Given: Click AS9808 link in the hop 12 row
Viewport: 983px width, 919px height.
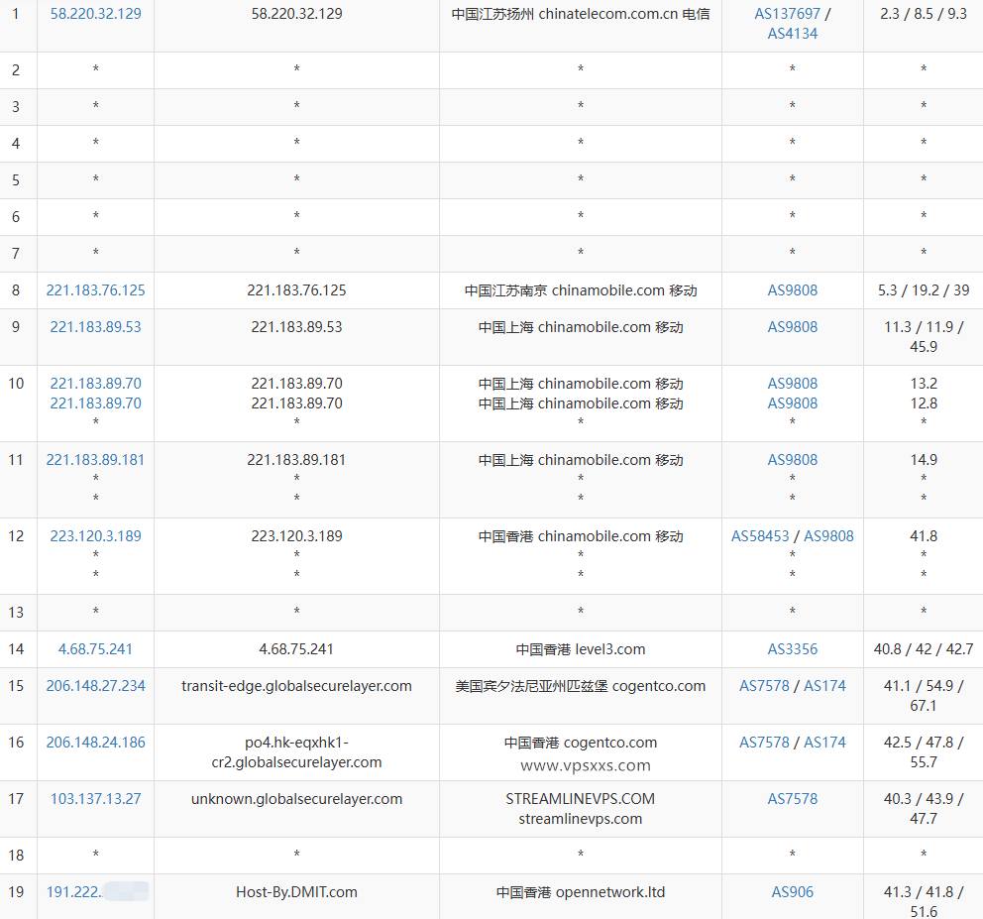Looking at the screenshot, I should point(828,536).
